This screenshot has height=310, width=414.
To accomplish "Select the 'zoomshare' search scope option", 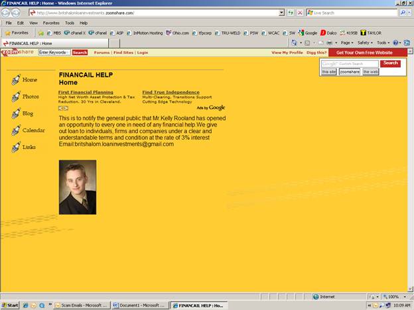I will click(x=350, y=72).
